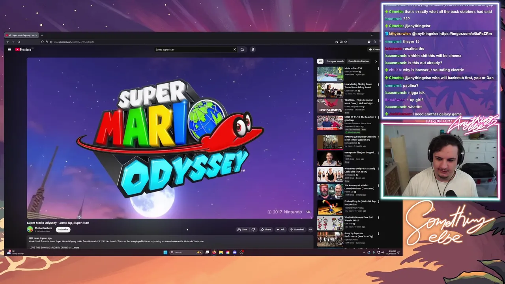
Task: Bookmark this page with the star icon
Action: 346,42
